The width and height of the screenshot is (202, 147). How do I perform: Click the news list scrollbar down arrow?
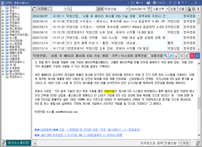199,49
